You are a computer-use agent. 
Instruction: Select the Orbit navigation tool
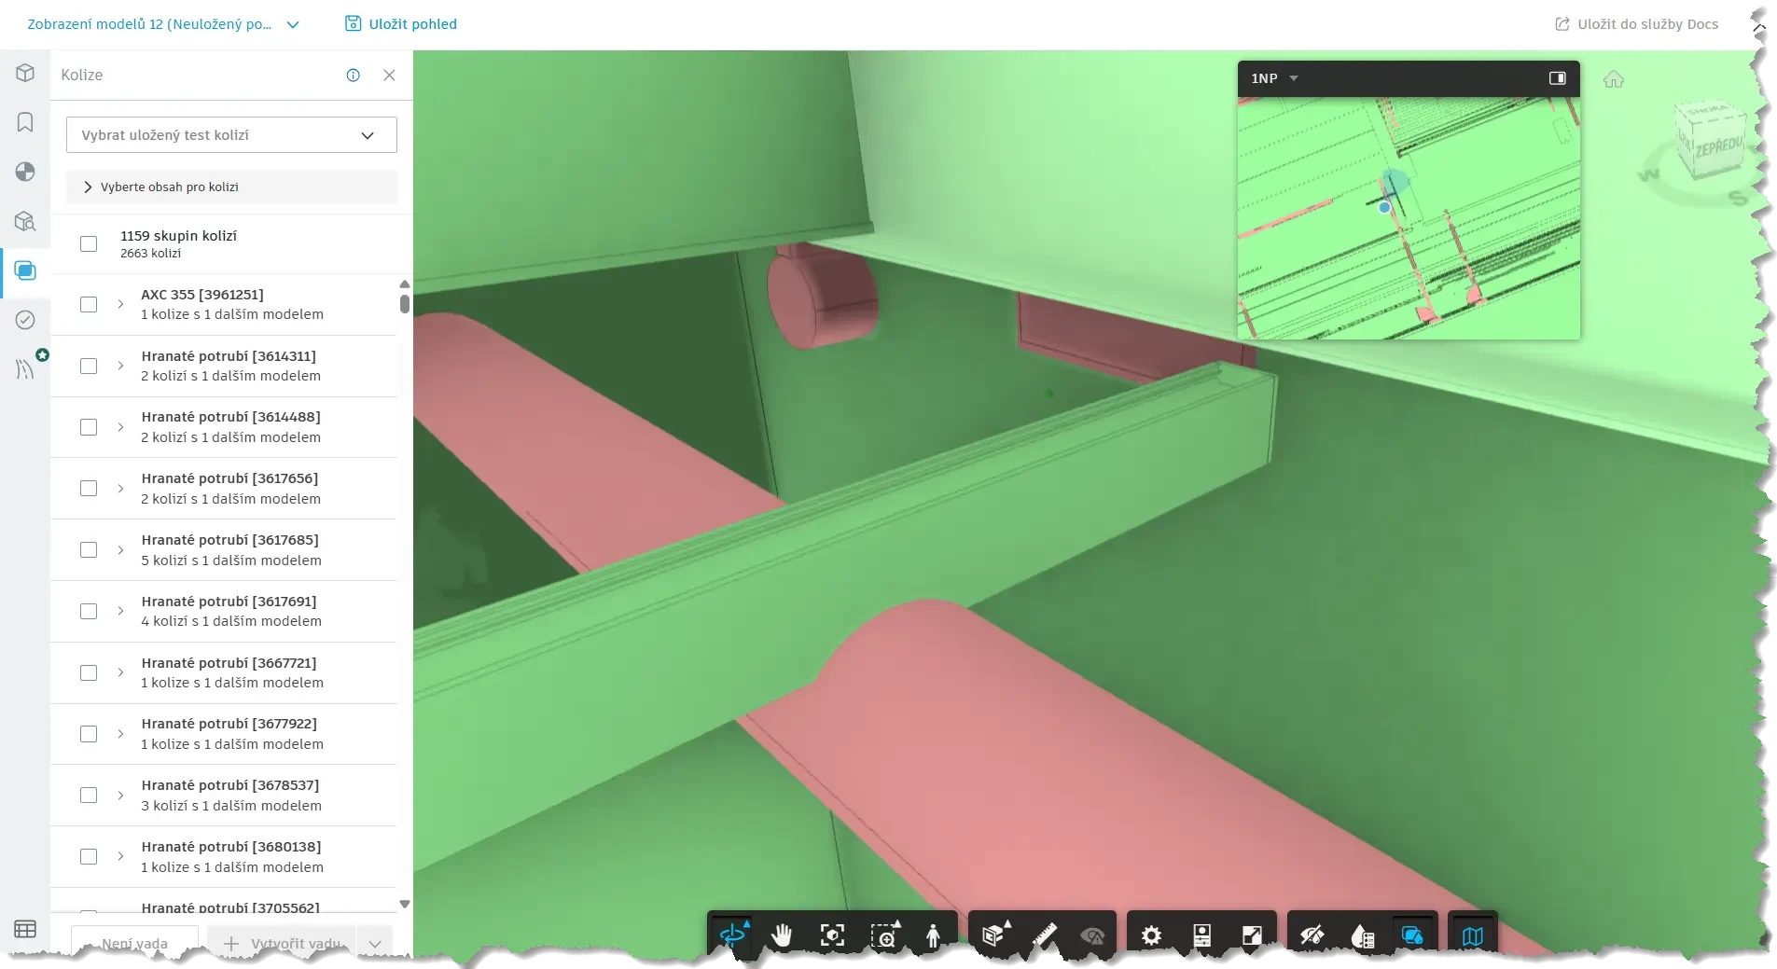pyautogui.click(x=733, y=934)
